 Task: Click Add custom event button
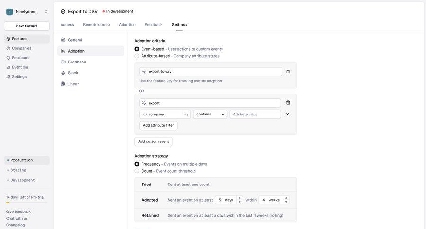(x=153, y=141)
